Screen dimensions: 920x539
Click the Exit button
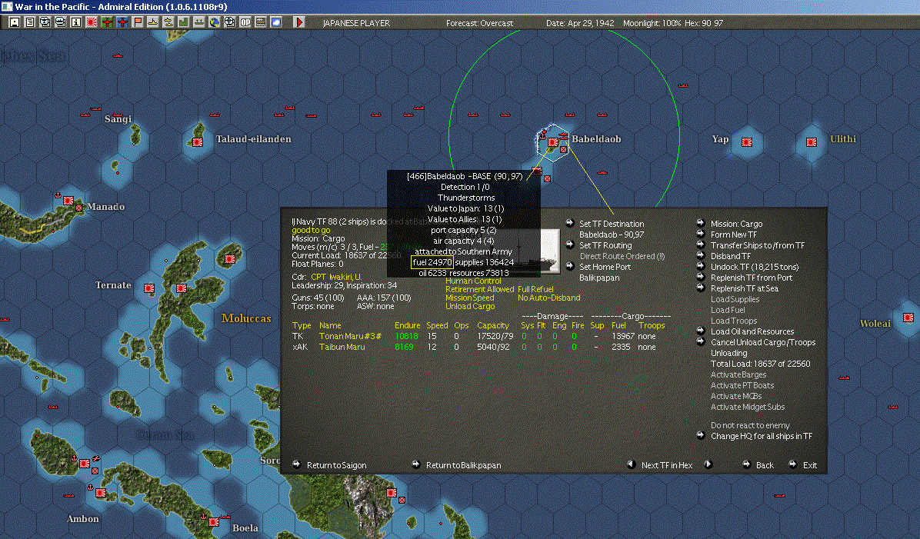pyautogui.click(x=810, y=465)
